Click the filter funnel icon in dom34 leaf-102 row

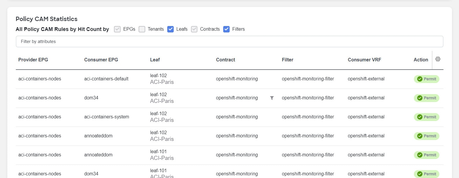coord(272,98)
